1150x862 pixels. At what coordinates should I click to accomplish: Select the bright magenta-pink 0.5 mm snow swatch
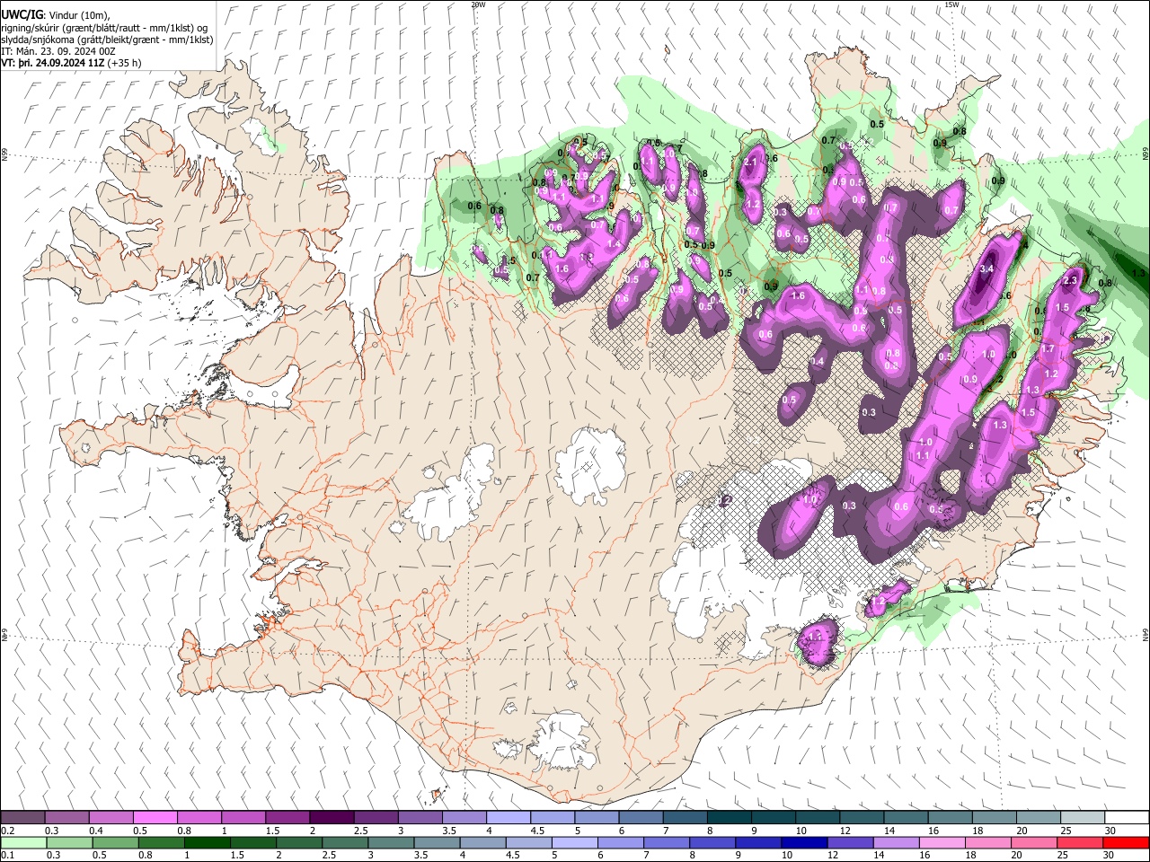155,817
